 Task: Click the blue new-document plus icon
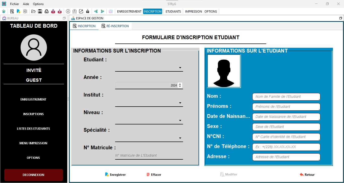18,11
